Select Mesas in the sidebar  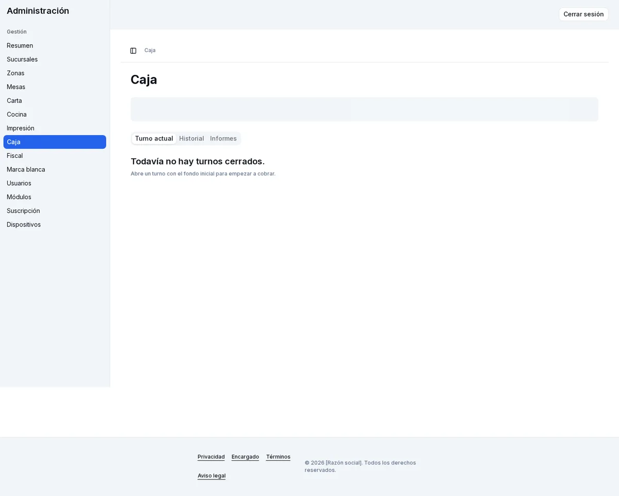pyautogui.click(x=55, y=87)
